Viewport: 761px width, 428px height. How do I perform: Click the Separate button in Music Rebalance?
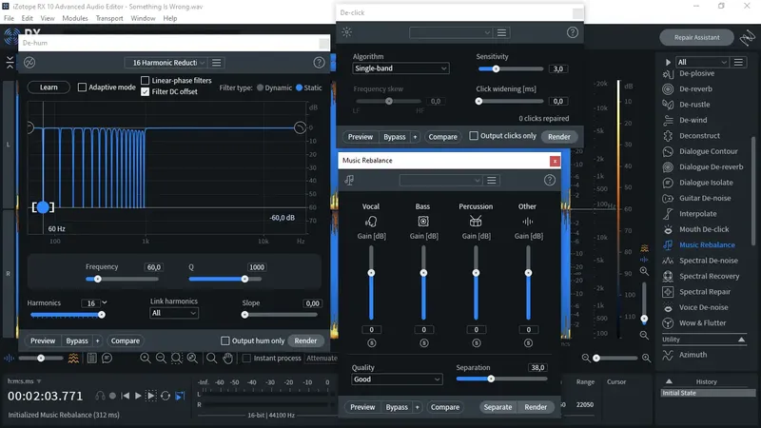coord(498,407)
